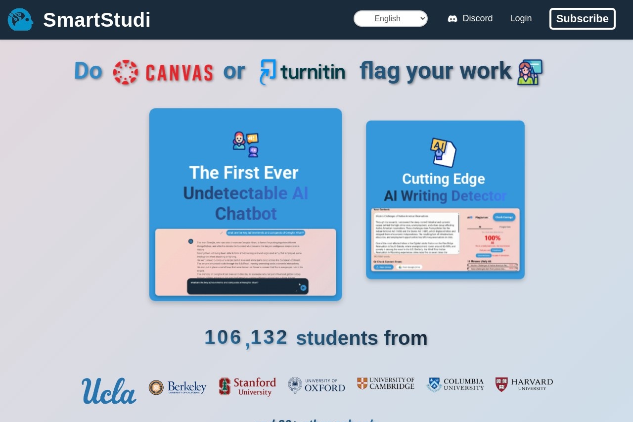Click the University of Oxford logo
This screenshot has height=422, width=633.
(316, 385)
